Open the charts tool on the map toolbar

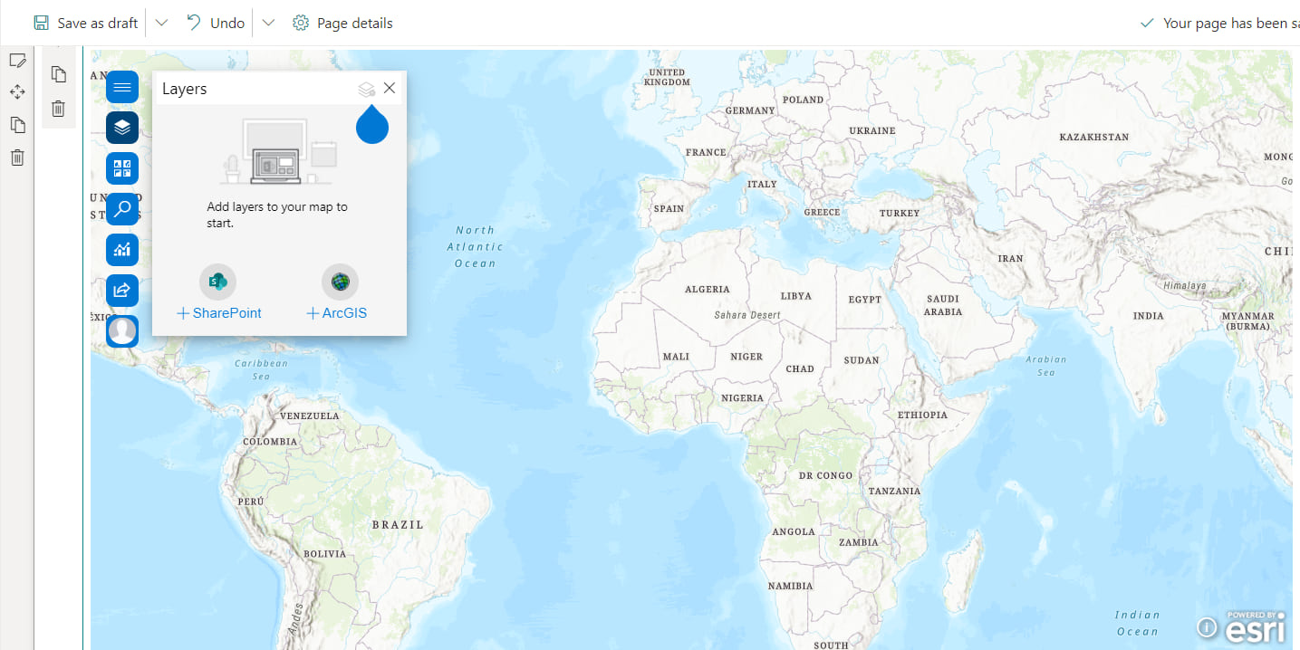(122, 250)
